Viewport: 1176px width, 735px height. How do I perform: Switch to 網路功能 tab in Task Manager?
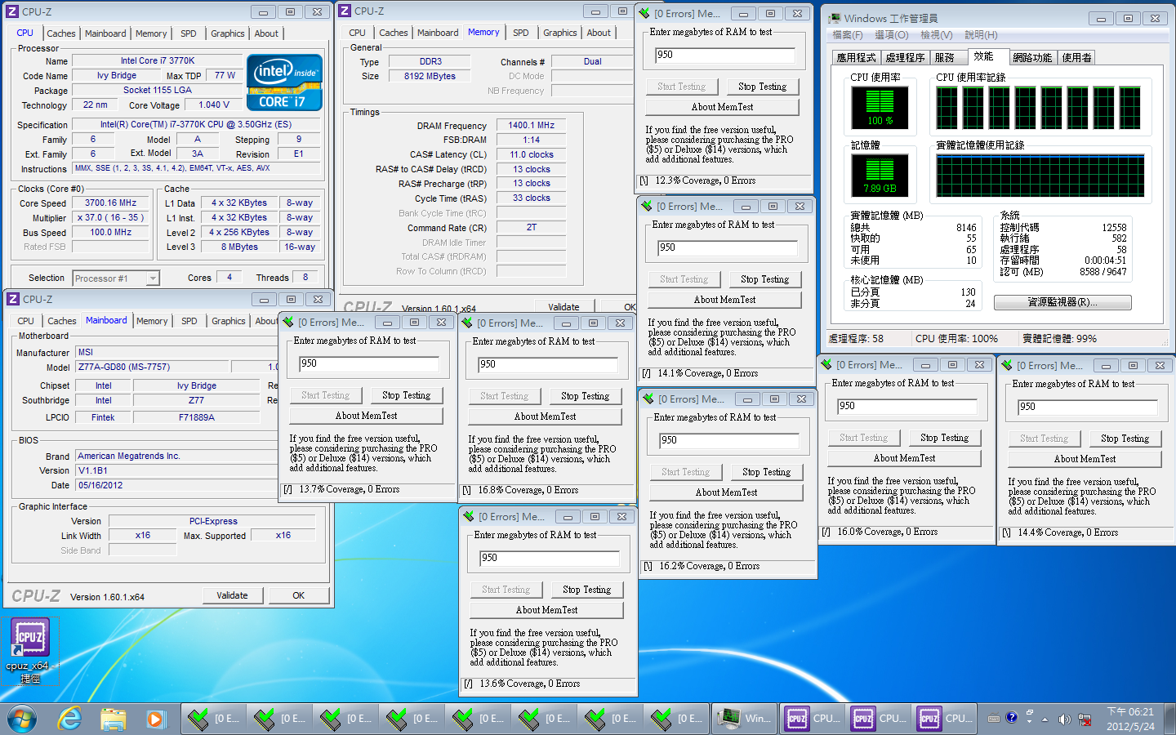pos(1032,57)
